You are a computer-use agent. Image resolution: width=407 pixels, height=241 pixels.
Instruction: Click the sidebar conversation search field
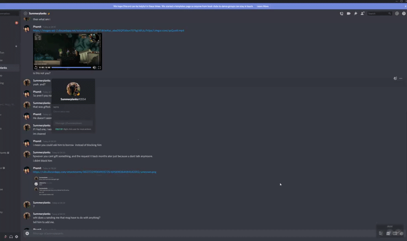point(9,13)
